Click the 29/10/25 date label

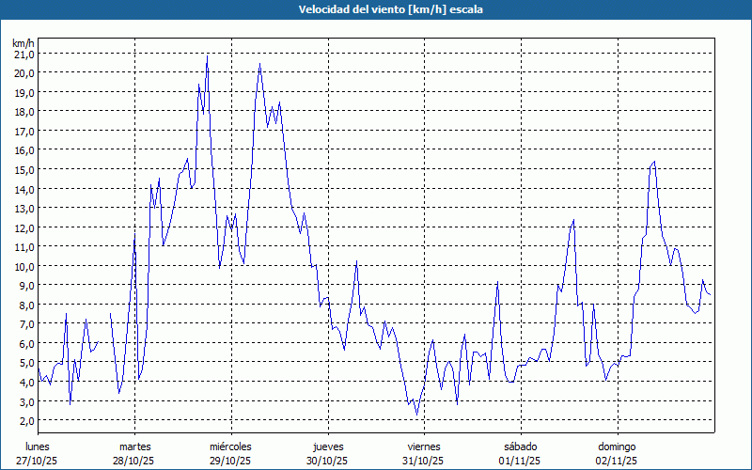[230, 462]
